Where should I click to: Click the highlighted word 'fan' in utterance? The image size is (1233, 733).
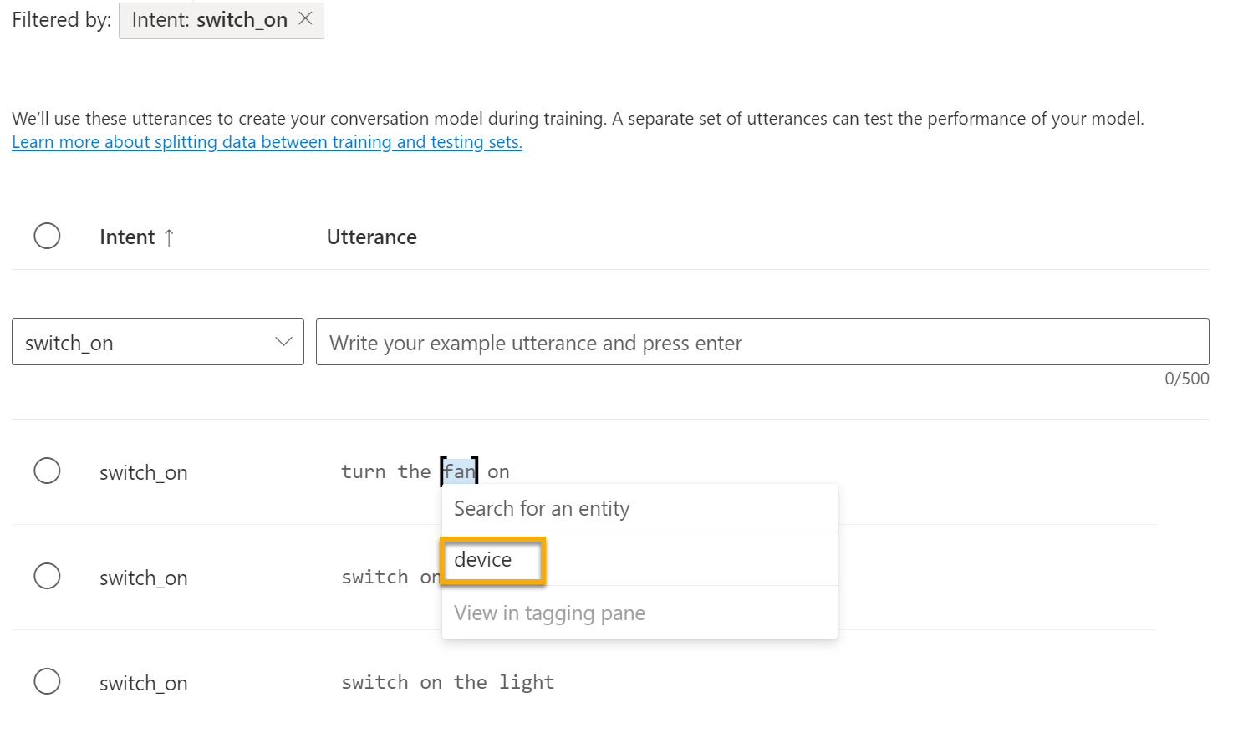(459, 471)
